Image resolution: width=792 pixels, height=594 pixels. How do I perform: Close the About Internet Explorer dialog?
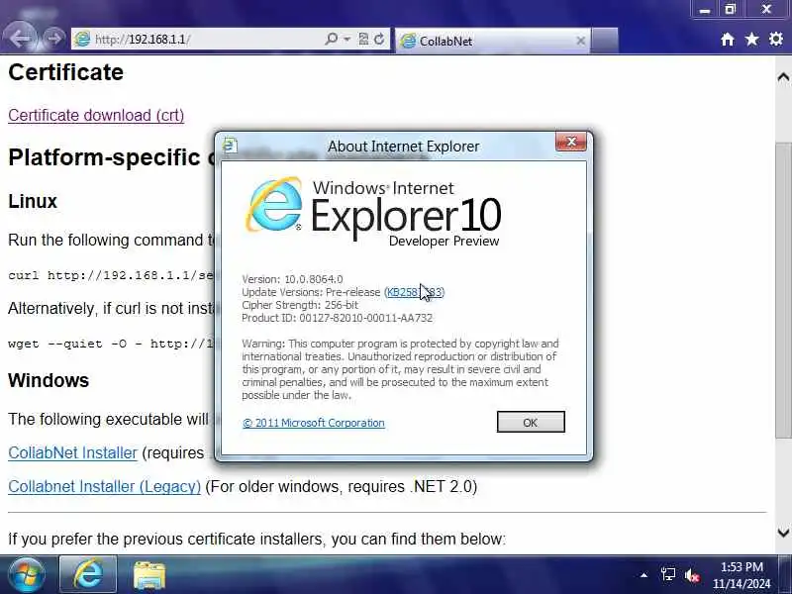click(571, 142)
